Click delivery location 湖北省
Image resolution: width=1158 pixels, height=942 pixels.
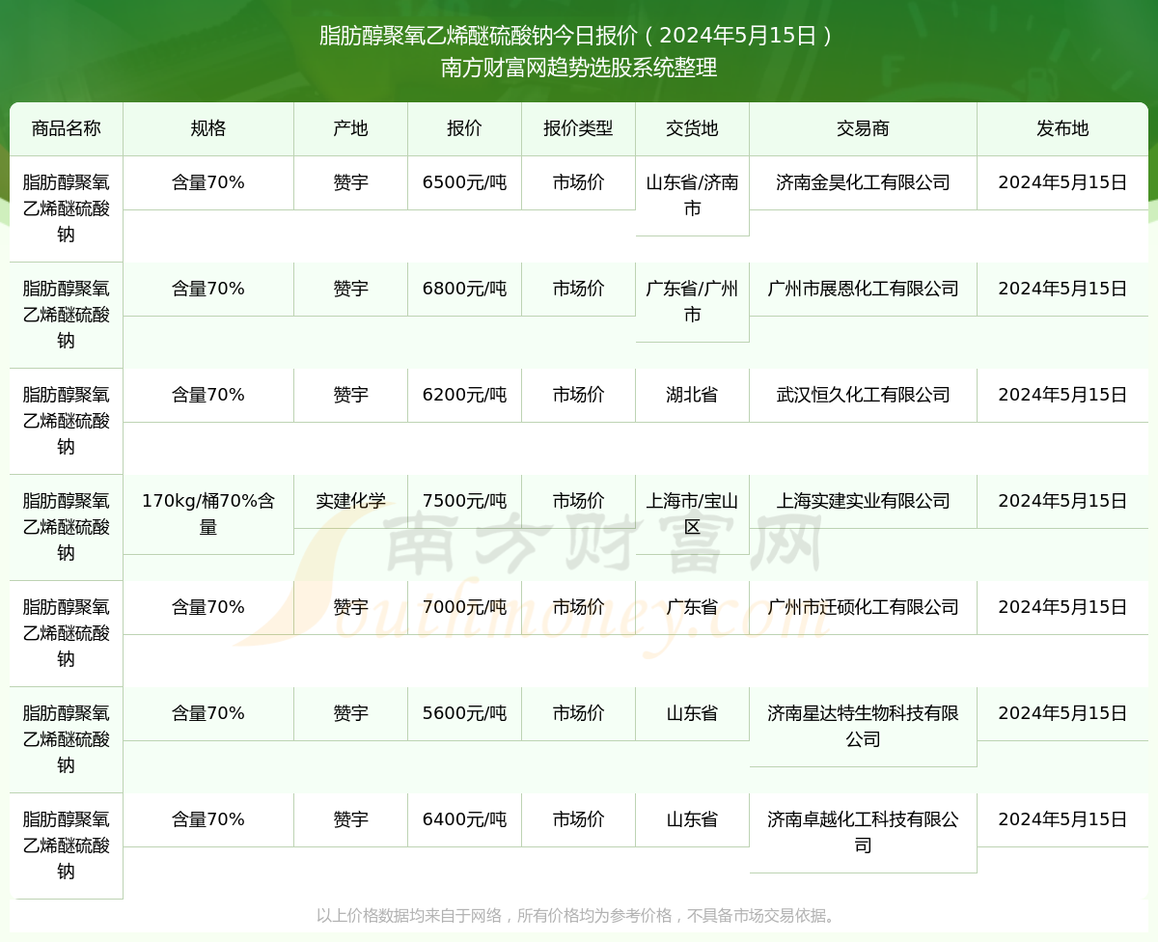[x=693, y=395]
